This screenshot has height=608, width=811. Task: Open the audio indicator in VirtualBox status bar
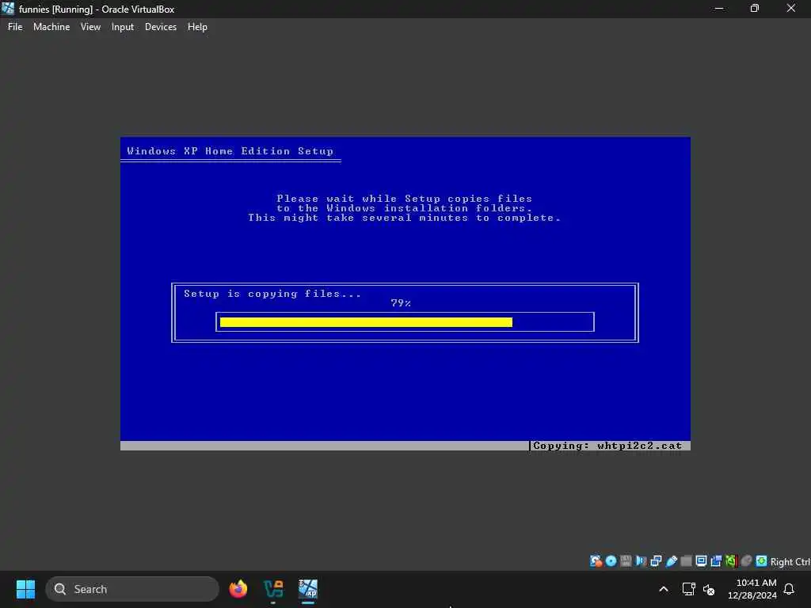tap(641, 561)
